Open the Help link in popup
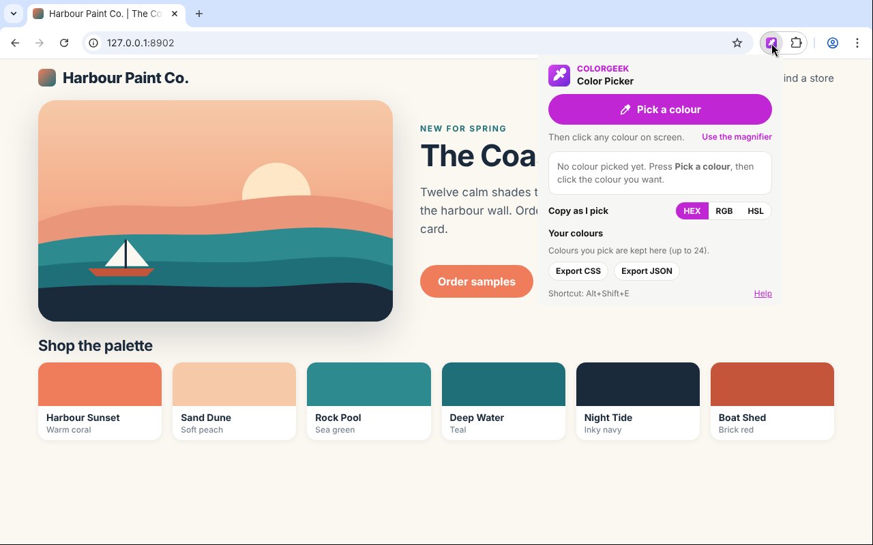Viewport: 873px width, 545px height. pos(763,294)
